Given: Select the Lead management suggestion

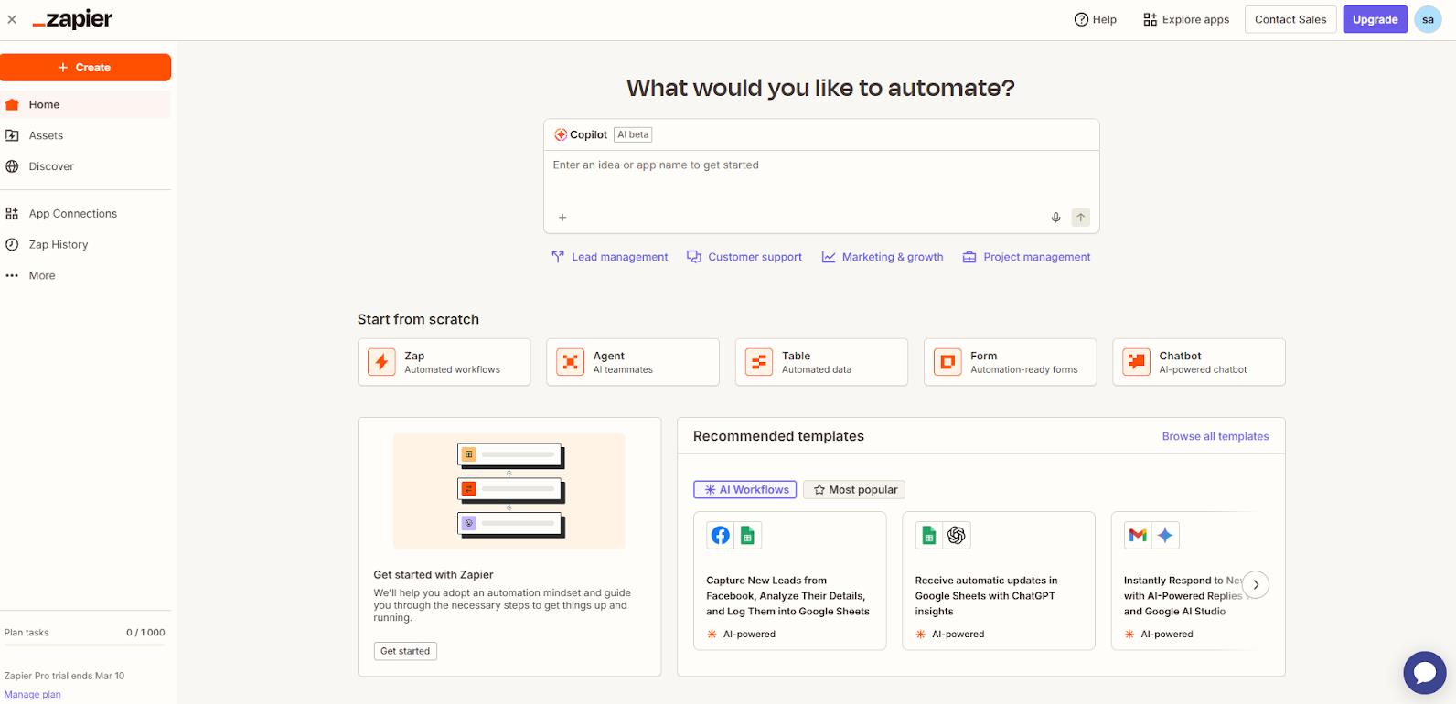Looking at the screenshot, I should point(610,257).
